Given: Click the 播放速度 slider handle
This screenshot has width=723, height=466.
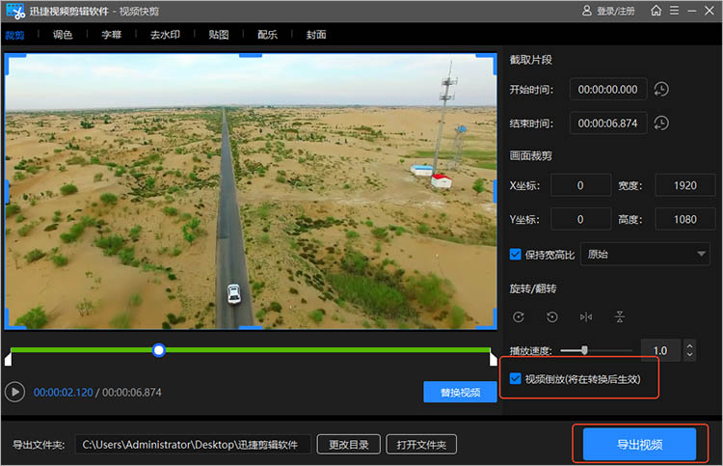Looking at the screenshot, I should 584,350.
